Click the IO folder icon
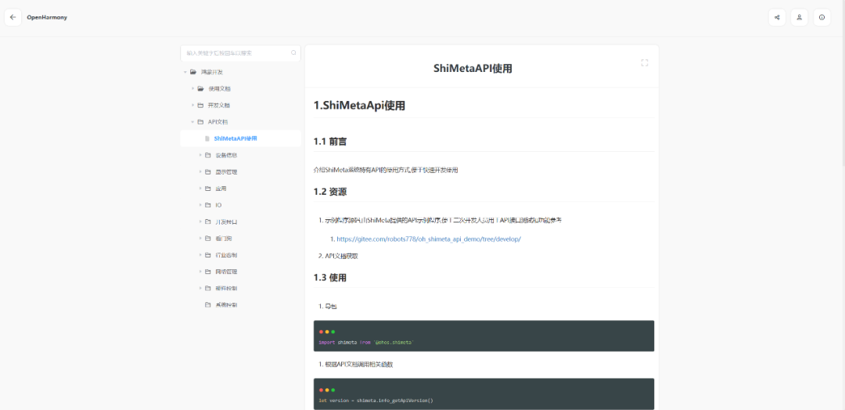845x410 pixels. 207,205
